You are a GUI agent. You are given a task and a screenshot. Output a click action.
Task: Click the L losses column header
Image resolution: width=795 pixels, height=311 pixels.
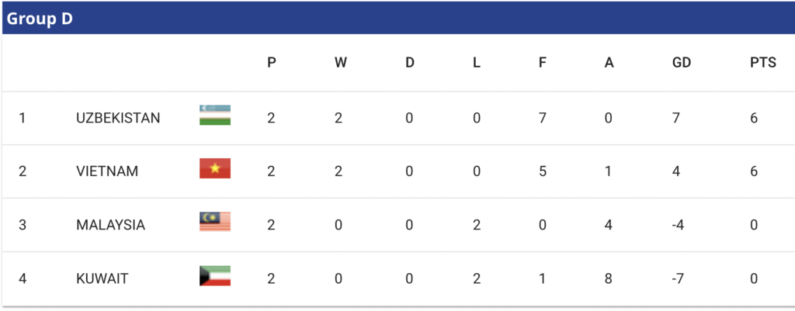[476, 63]
